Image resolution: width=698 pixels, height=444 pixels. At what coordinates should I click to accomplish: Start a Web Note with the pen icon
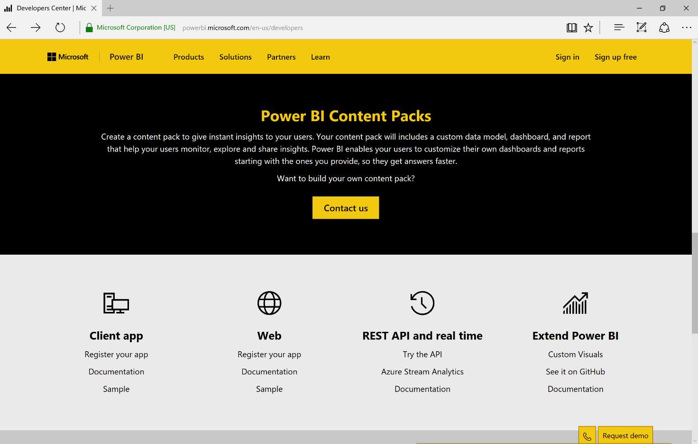(642, 27)
